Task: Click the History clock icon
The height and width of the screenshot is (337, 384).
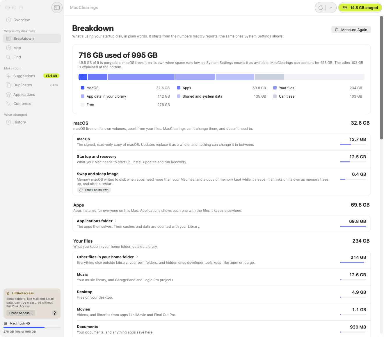Action: point(8,122)
